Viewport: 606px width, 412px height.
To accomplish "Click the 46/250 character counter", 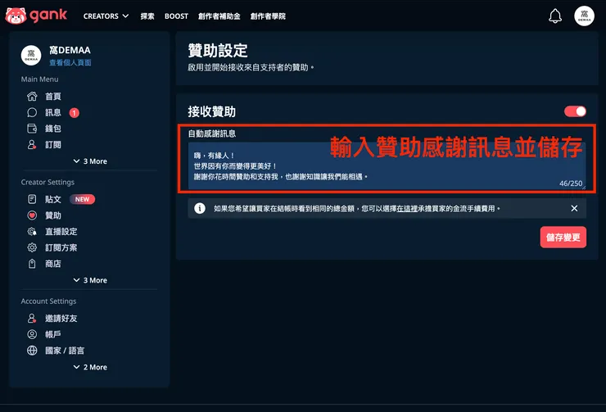I will [571, 183].
